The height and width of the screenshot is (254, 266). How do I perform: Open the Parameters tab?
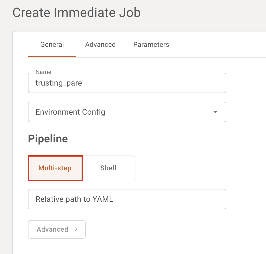click(151, 44)
